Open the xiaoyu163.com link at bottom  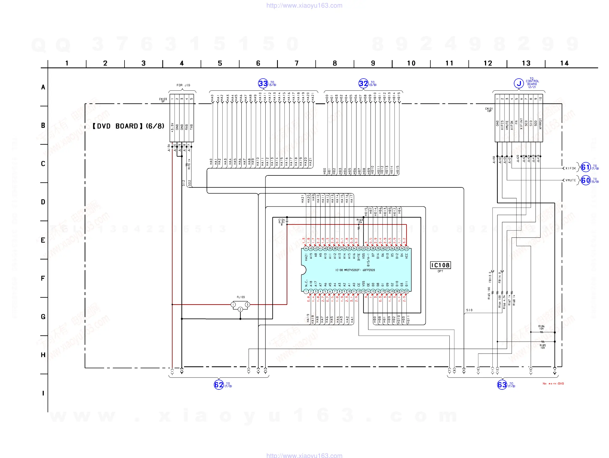coord(304,455)
